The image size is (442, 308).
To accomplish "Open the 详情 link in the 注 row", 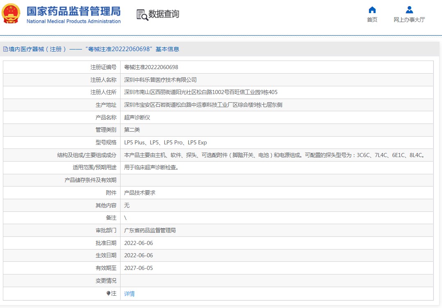I will [x=129, y=294].
